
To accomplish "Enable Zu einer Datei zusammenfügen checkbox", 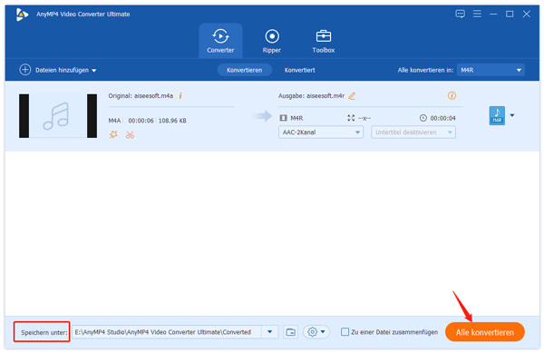I will [x=345, y=332].
